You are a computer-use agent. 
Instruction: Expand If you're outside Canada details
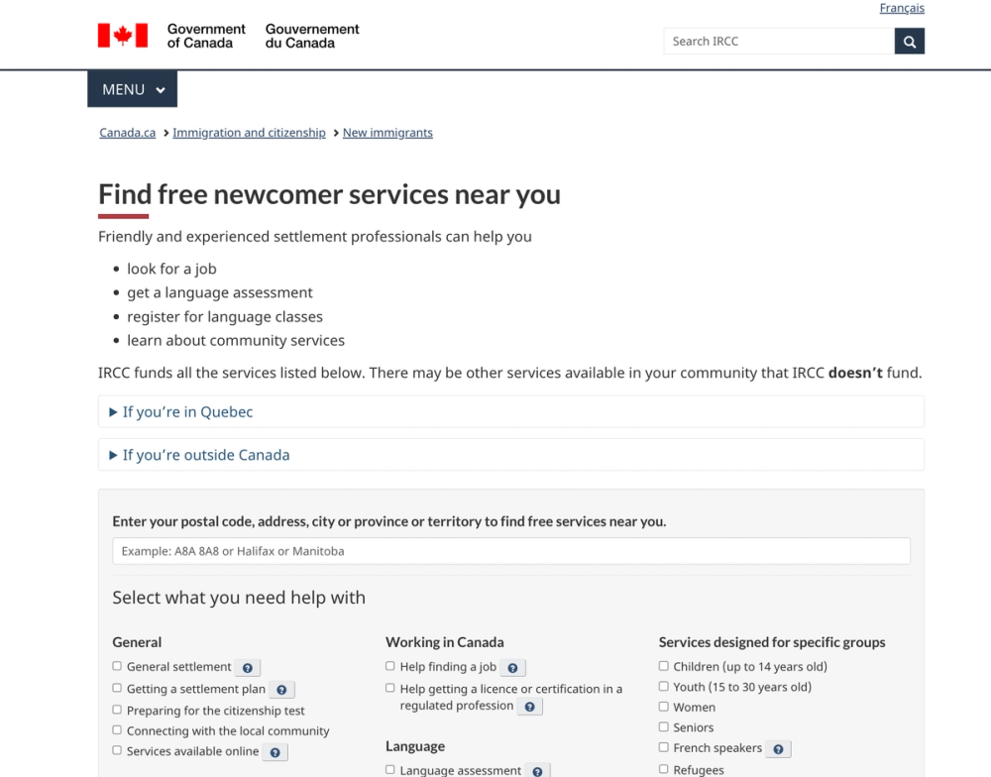tap(205, 456)
